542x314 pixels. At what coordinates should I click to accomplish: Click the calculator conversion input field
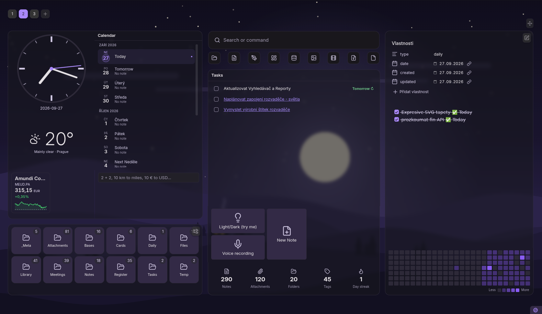[x=148, y=178]
